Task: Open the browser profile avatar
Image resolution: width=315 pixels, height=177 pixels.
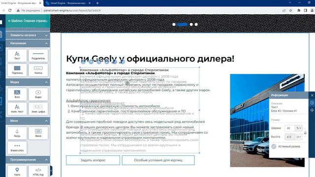Action: click(312, 10)
